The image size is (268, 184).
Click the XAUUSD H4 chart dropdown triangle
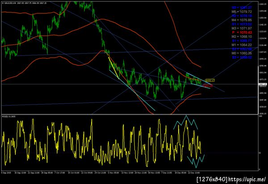3,3
